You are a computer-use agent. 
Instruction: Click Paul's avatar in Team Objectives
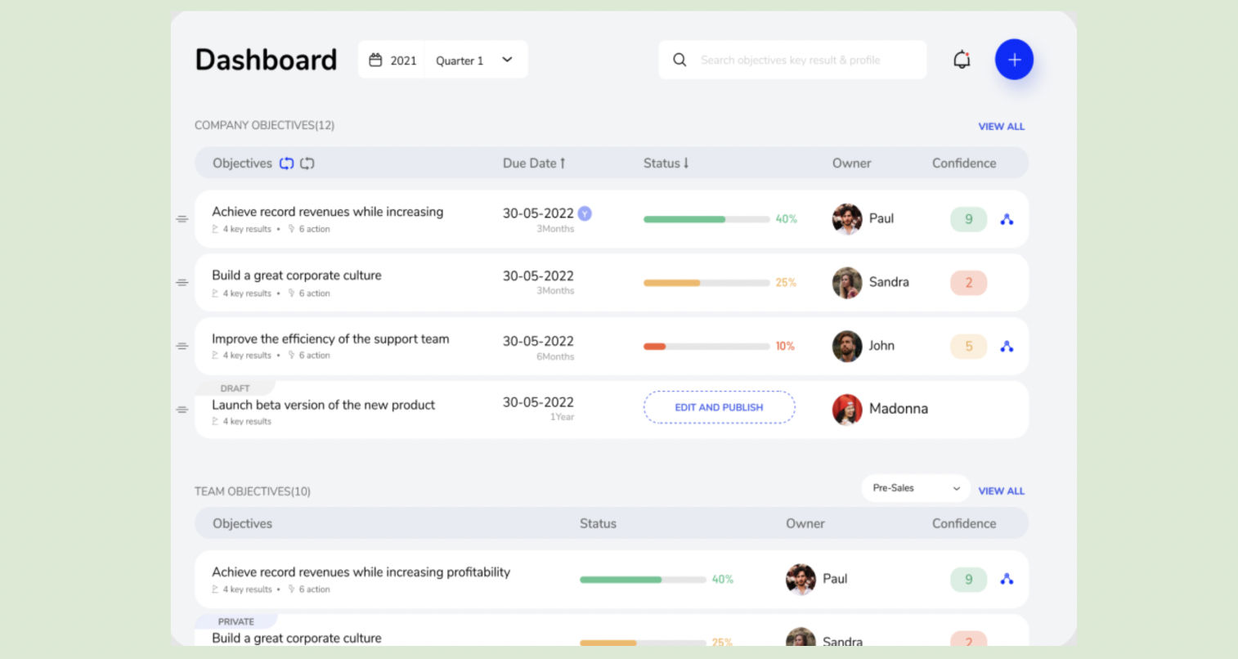801,579
